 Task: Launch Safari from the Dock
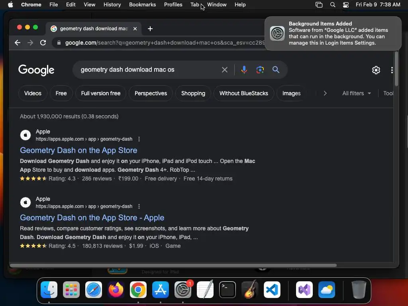(x=94, y=290)
